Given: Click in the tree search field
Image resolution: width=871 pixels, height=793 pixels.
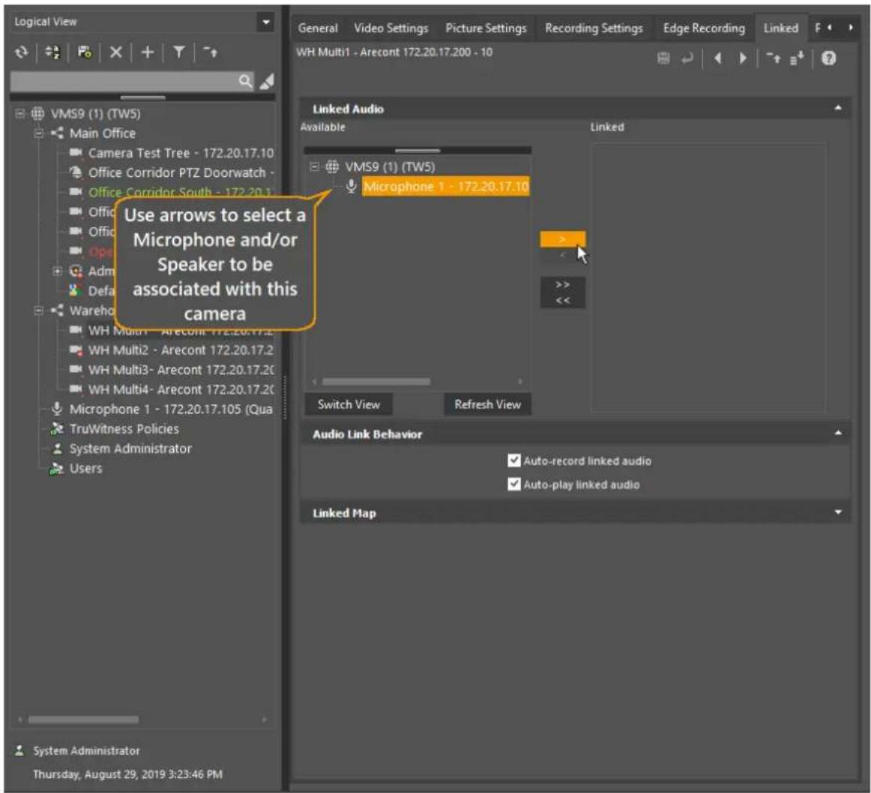Looking at the screenshot, I should [x=124, y=81].
